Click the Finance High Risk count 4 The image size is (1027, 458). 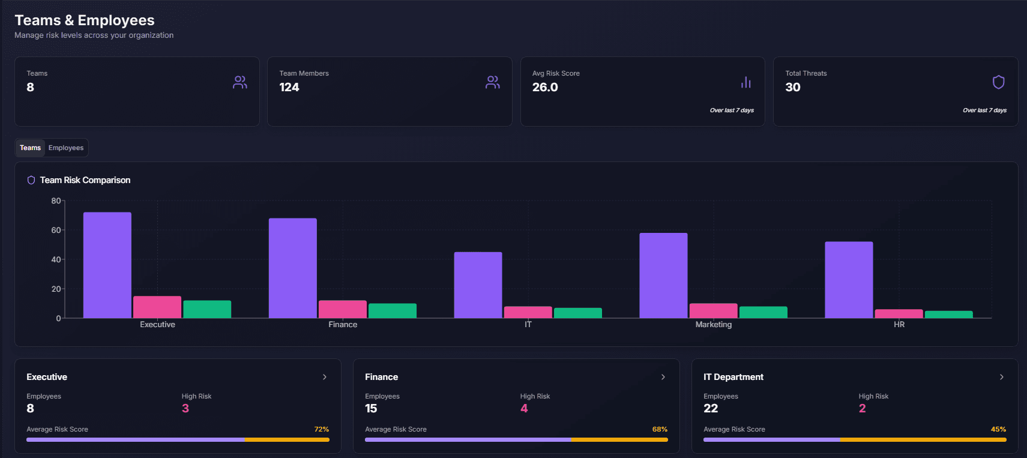[524, 408]
